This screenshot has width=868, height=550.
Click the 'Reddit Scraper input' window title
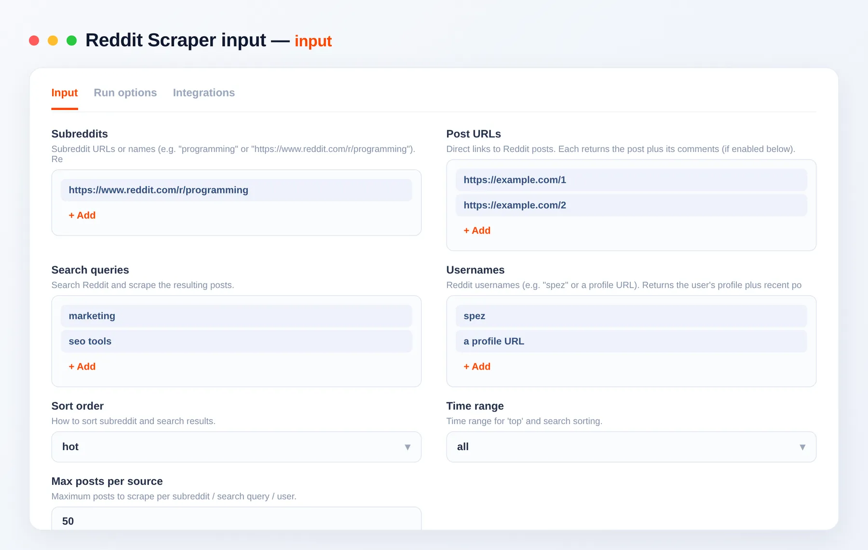click(176, 41)
